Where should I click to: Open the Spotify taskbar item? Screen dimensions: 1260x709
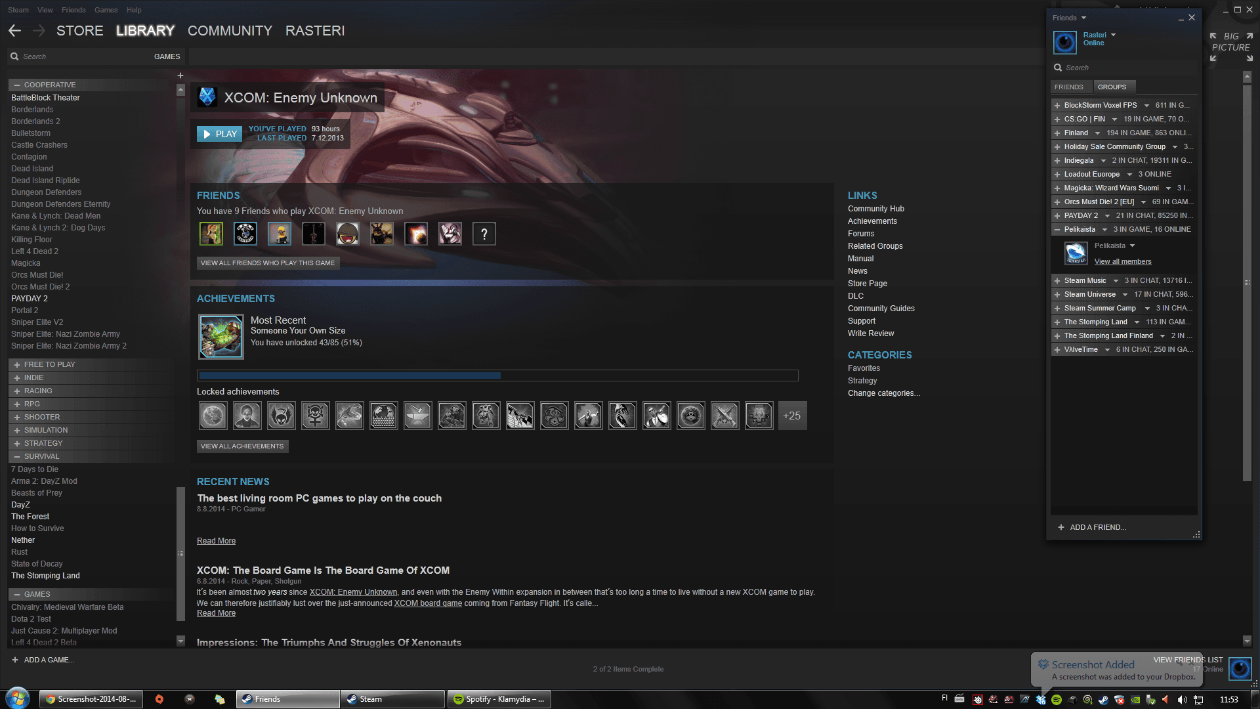(x=499, y=699)
